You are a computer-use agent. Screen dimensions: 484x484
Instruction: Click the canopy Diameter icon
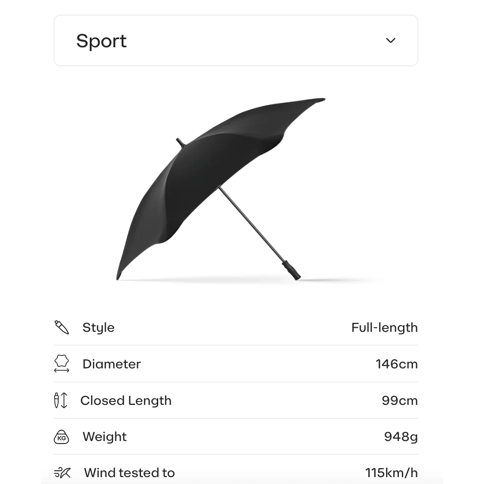coord(61,364)
